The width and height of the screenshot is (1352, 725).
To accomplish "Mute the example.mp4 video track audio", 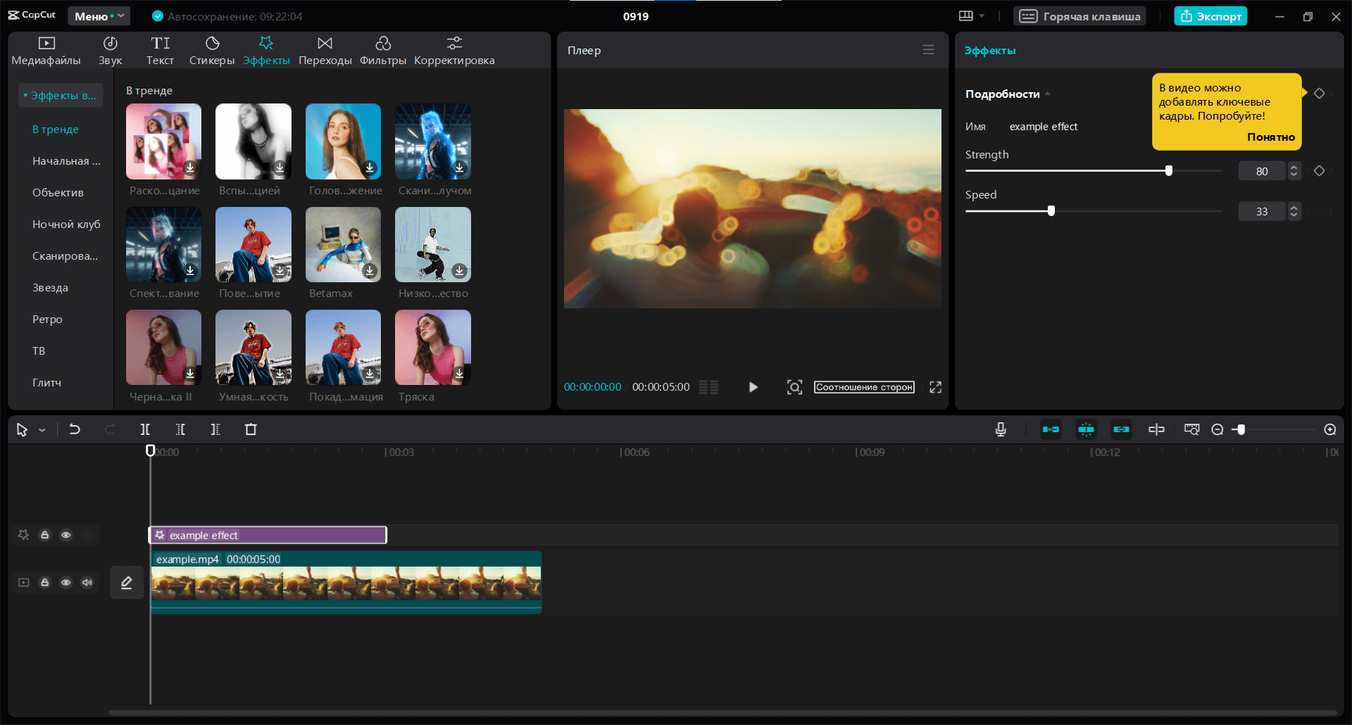I will [x=87, y=583].
